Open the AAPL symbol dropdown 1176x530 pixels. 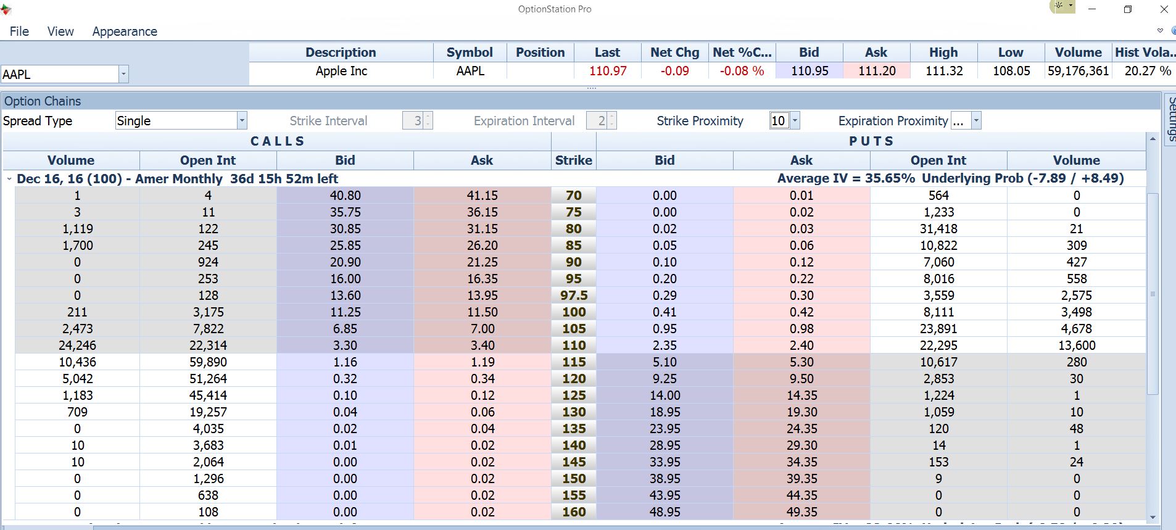[123, 74]
